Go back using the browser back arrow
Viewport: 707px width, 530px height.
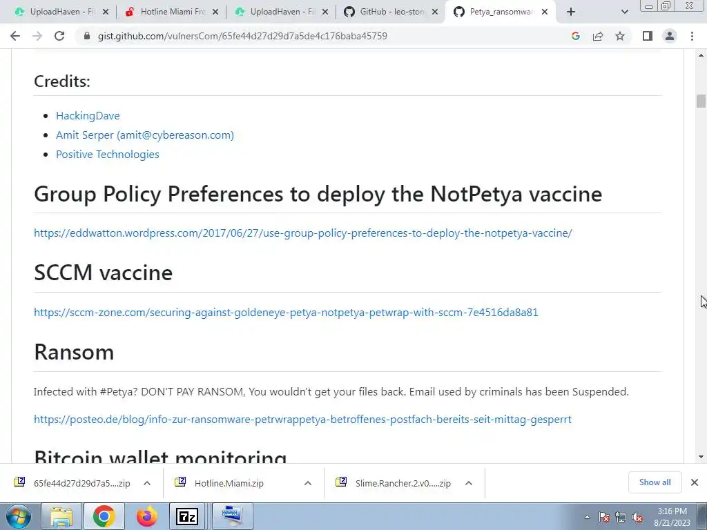15,36
